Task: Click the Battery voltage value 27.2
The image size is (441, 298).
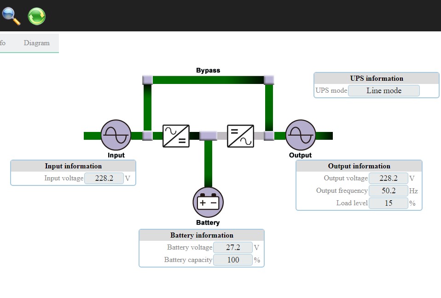Action: (x=233, y=248)
